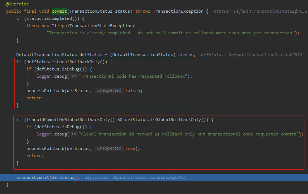Click the (DefaultTransactionStatus) cast expression
Image resolution: width=308 pixels, height=194 pixels.
point(143,55)
